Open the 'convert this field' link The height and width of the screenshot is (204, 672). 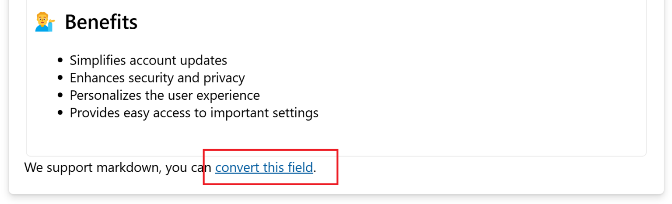pyautogui.click(x=264, y=167)
